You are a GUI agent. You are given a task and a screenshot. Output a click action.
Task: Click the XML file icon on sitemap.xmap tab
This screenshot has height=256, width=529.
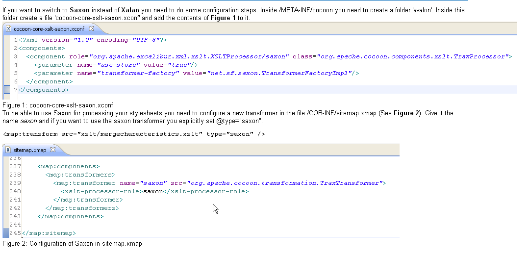pos(8,150)
